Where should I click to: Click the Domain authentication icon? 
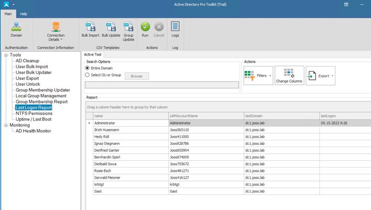(16, 27)
